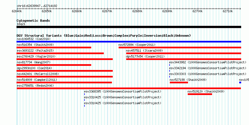Click the esv3342194 1000Genomes label

tap(208, 68)
